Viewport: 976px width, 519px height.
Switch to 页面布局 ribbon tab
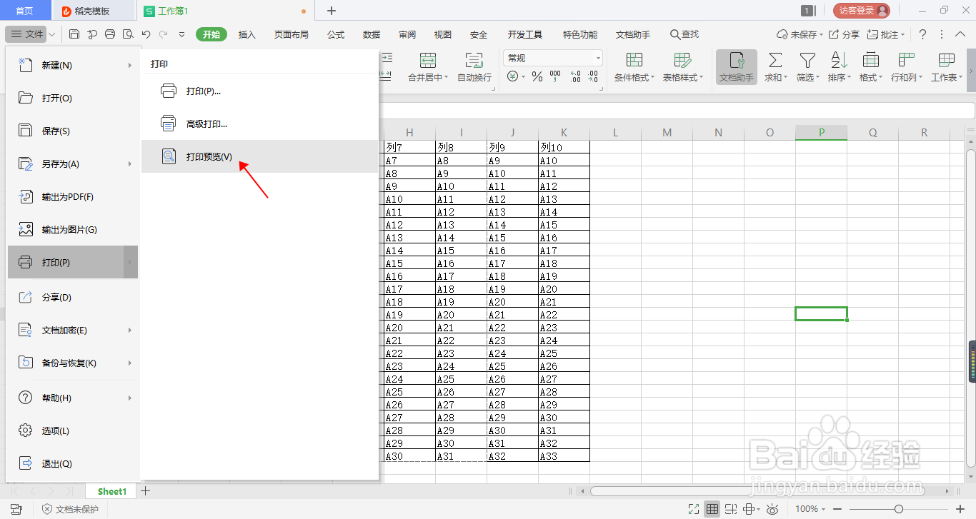292,34
